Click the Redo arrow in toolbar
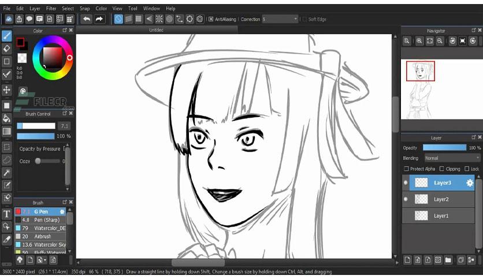 (99, 19)
